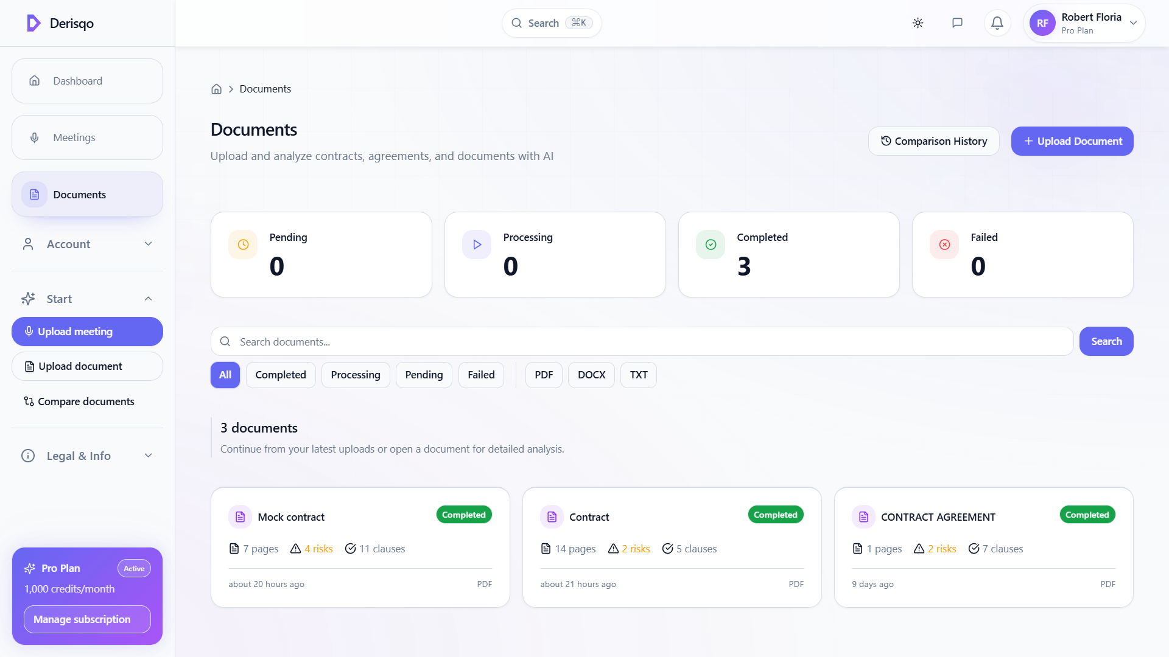Enable the PDF file type filter

pos(543,375)
